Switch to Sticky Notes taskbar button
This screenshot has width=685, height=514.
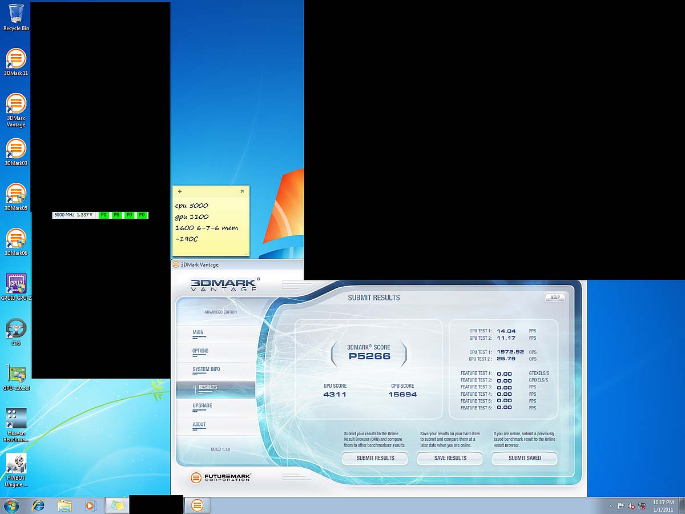pos(117,505)
